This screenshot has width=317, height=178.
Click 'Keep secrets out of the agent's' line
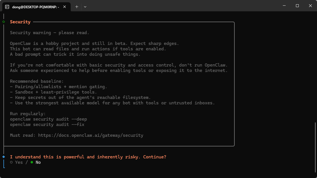point(80,98)
